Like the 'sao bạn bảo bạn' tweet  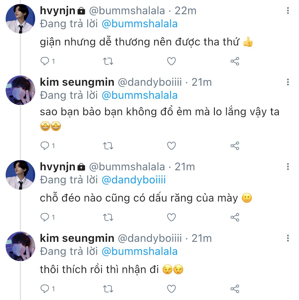point(171,146)
